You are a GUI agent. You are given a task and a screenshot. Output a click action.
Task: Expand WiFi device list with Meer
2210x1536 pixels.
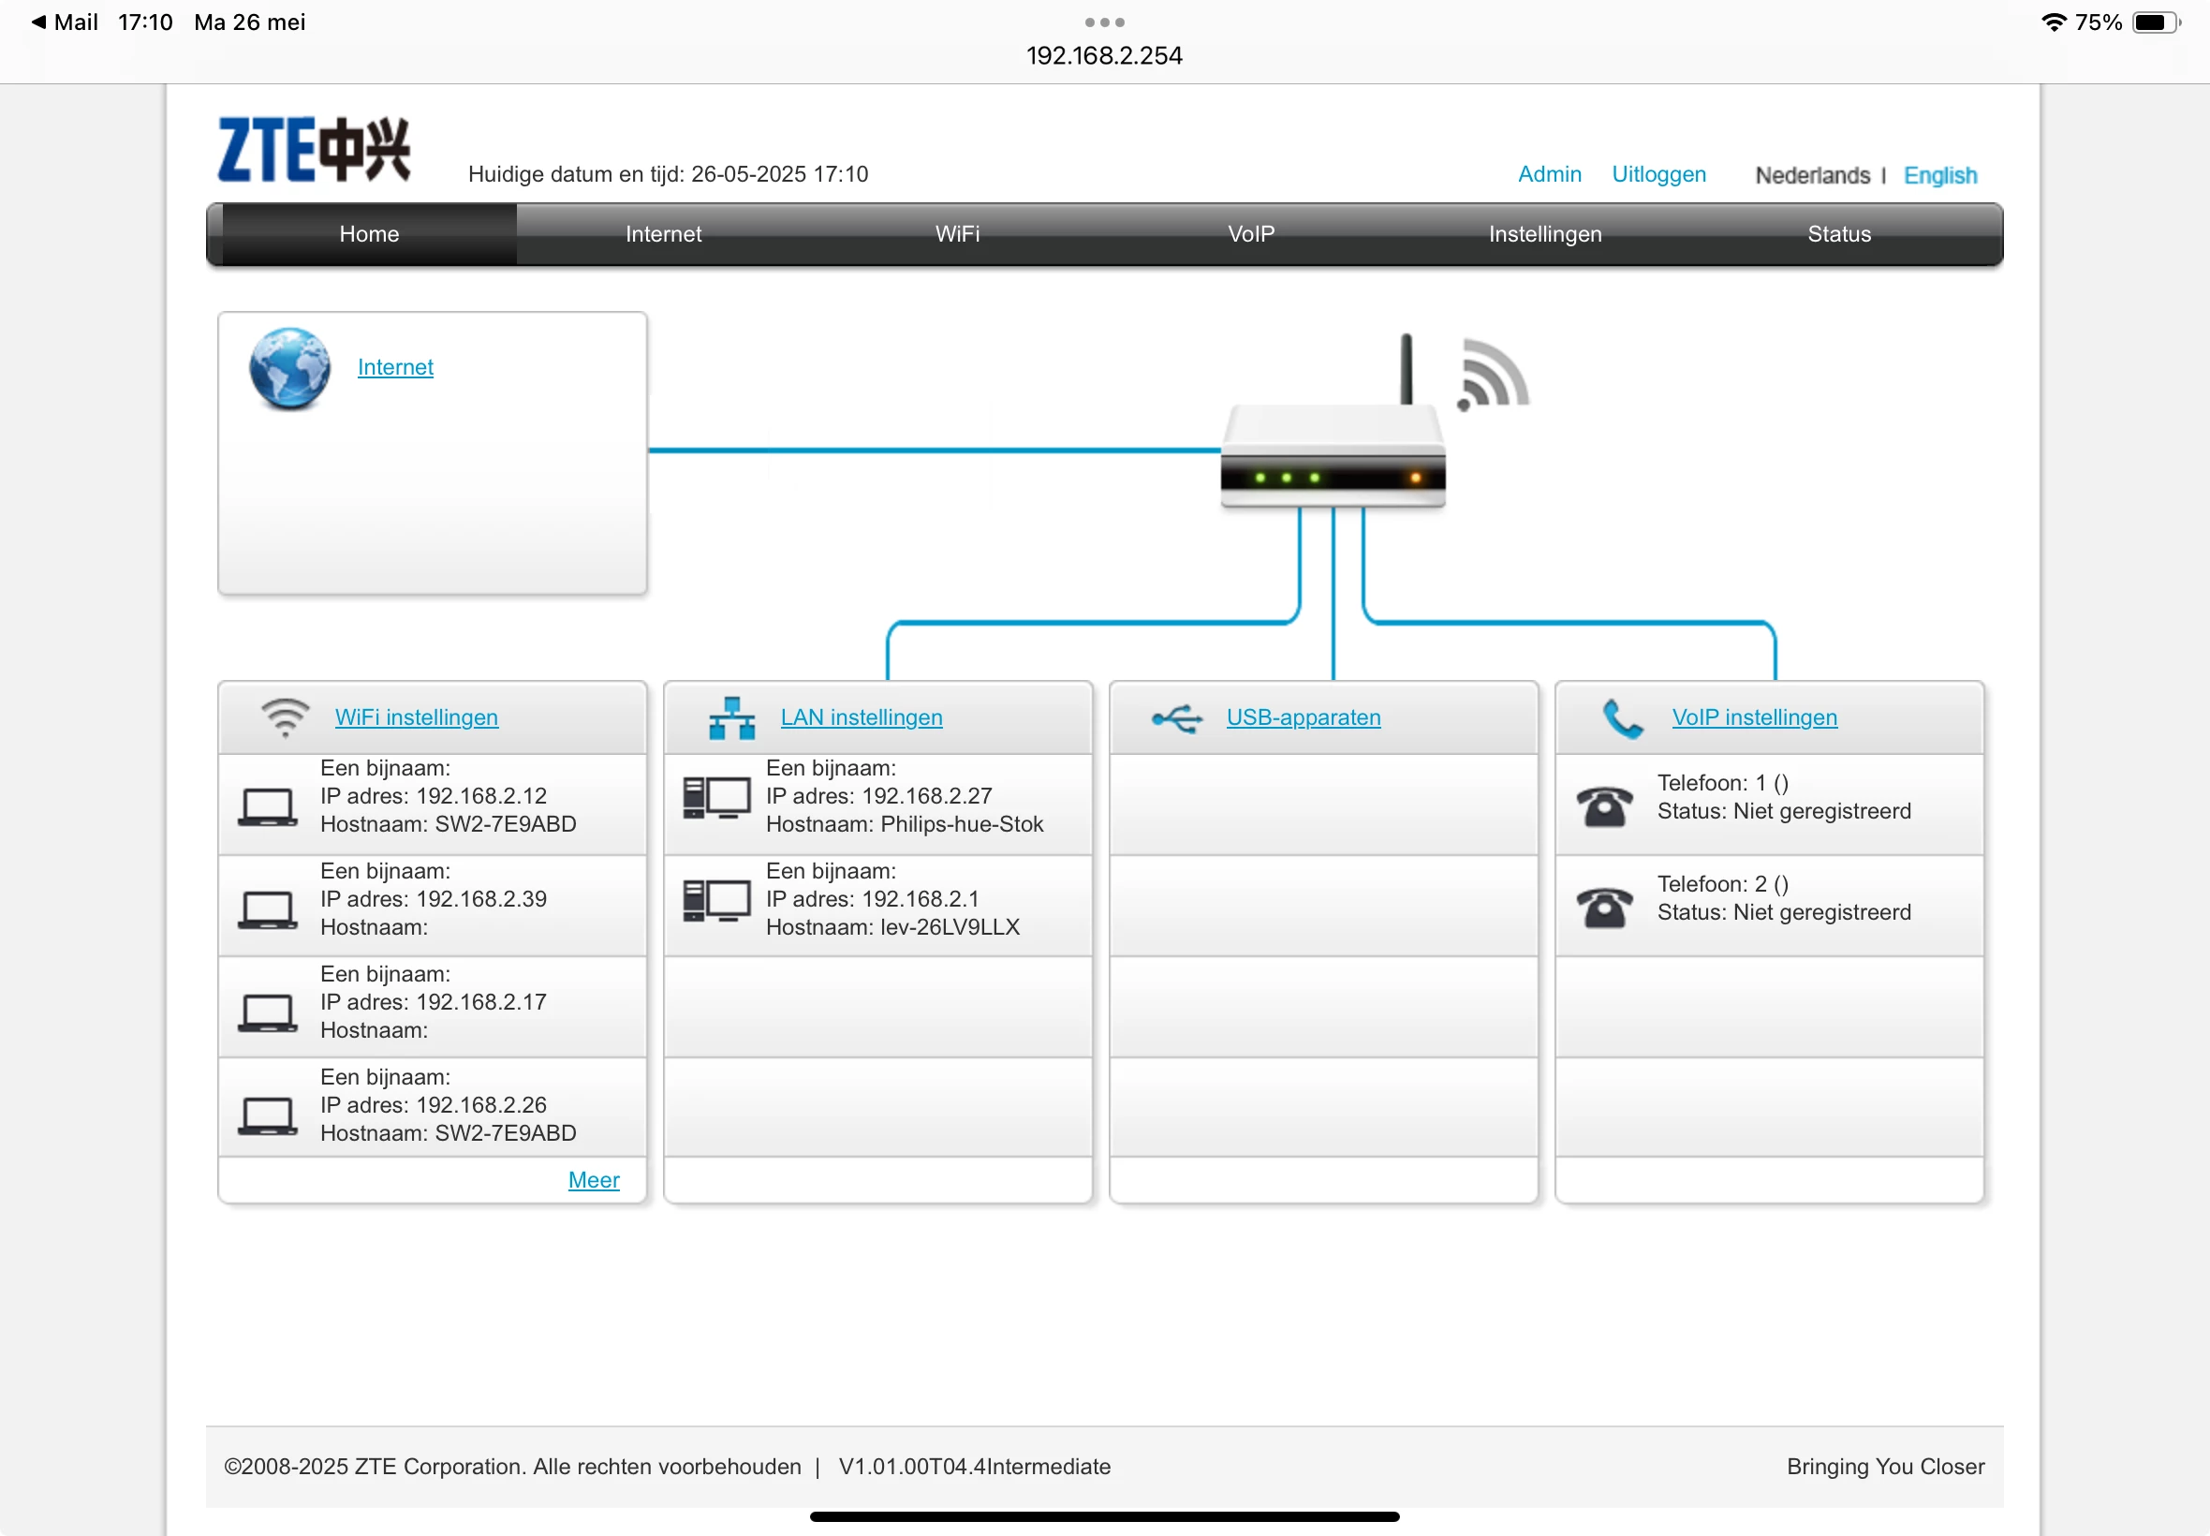(x=594, y=1180)
